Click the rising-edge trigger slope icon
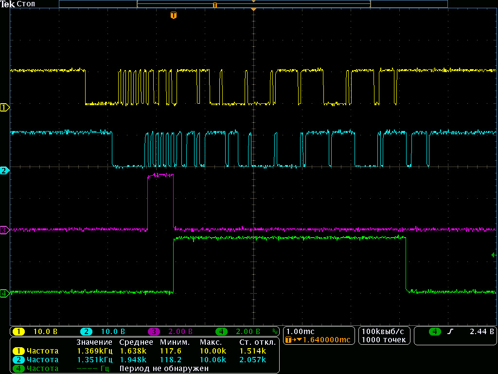498x374 pixels. coord(450,332)
